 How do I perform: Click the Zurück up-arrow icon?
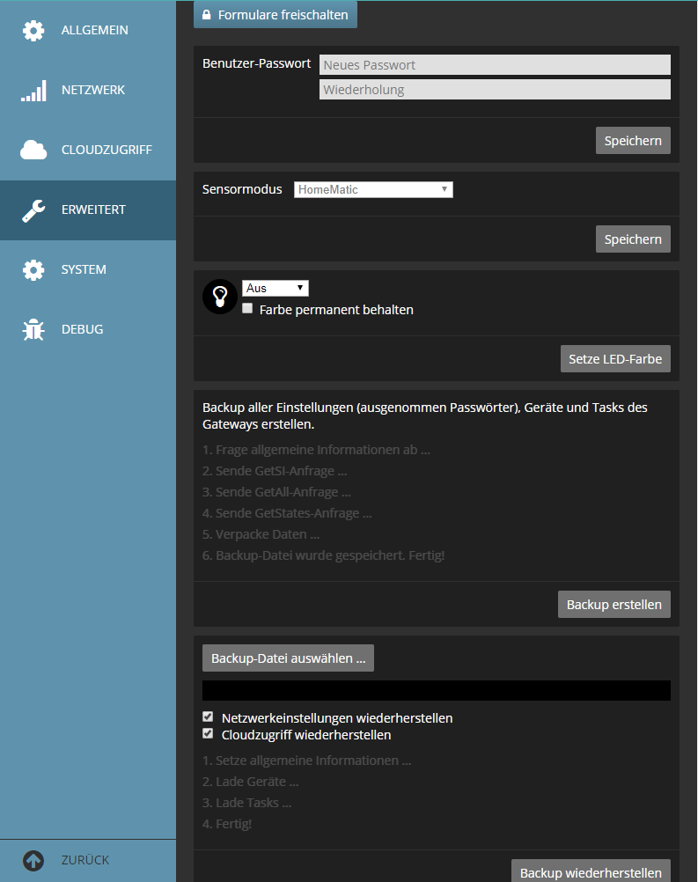click(33, 861)
